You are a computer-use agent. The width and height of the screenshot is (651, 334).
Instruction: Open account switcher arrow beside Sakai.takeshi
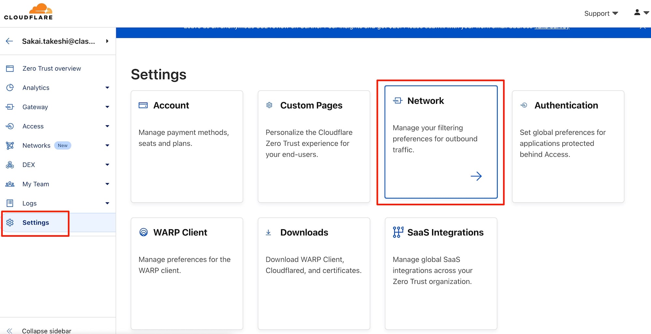point(107,41)
